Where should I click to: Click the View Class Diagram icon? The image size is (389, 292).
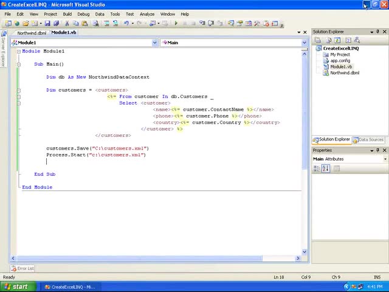pos(356,40)
